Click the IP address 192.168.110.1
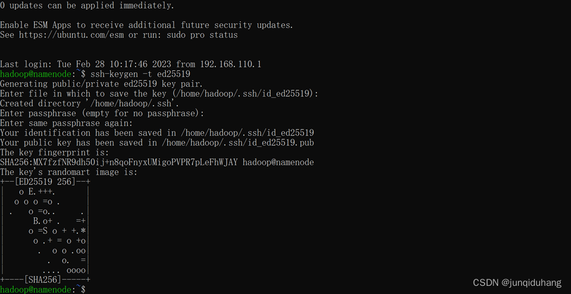Screen dimensions: 571x294 230,64
